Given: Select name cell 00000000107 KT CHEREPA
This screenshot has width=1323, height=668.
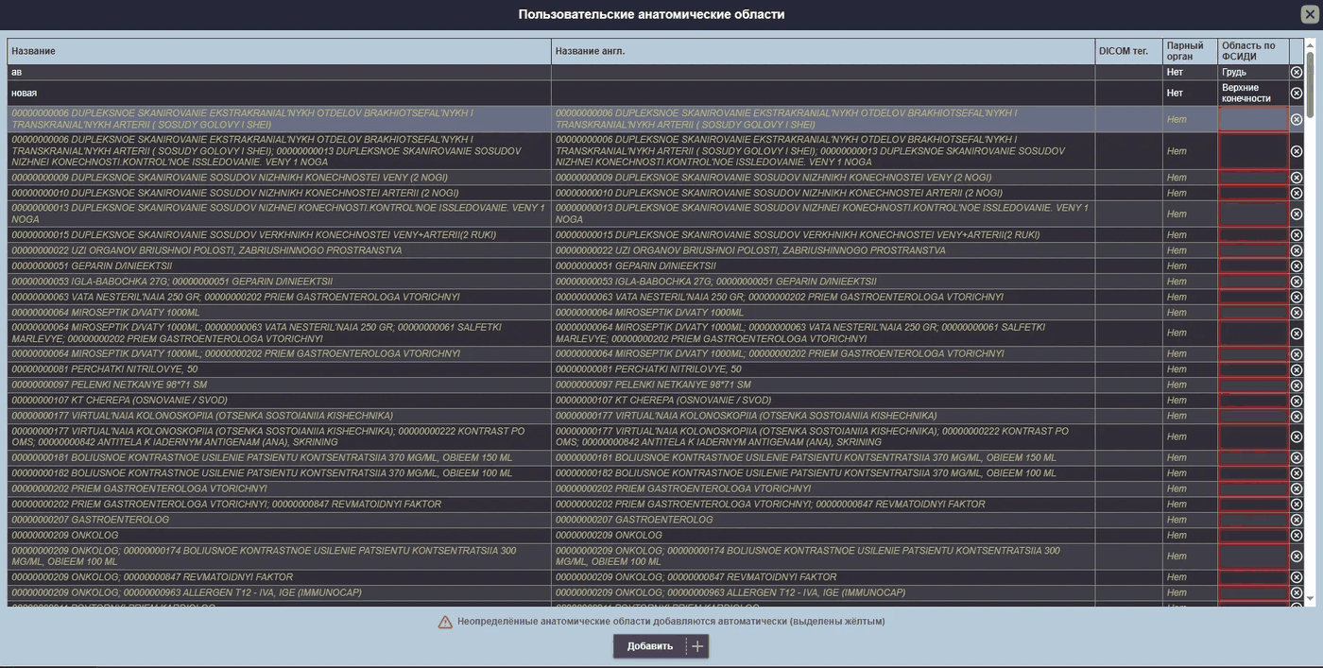Looking at the screenshot, I should [279, 401].
